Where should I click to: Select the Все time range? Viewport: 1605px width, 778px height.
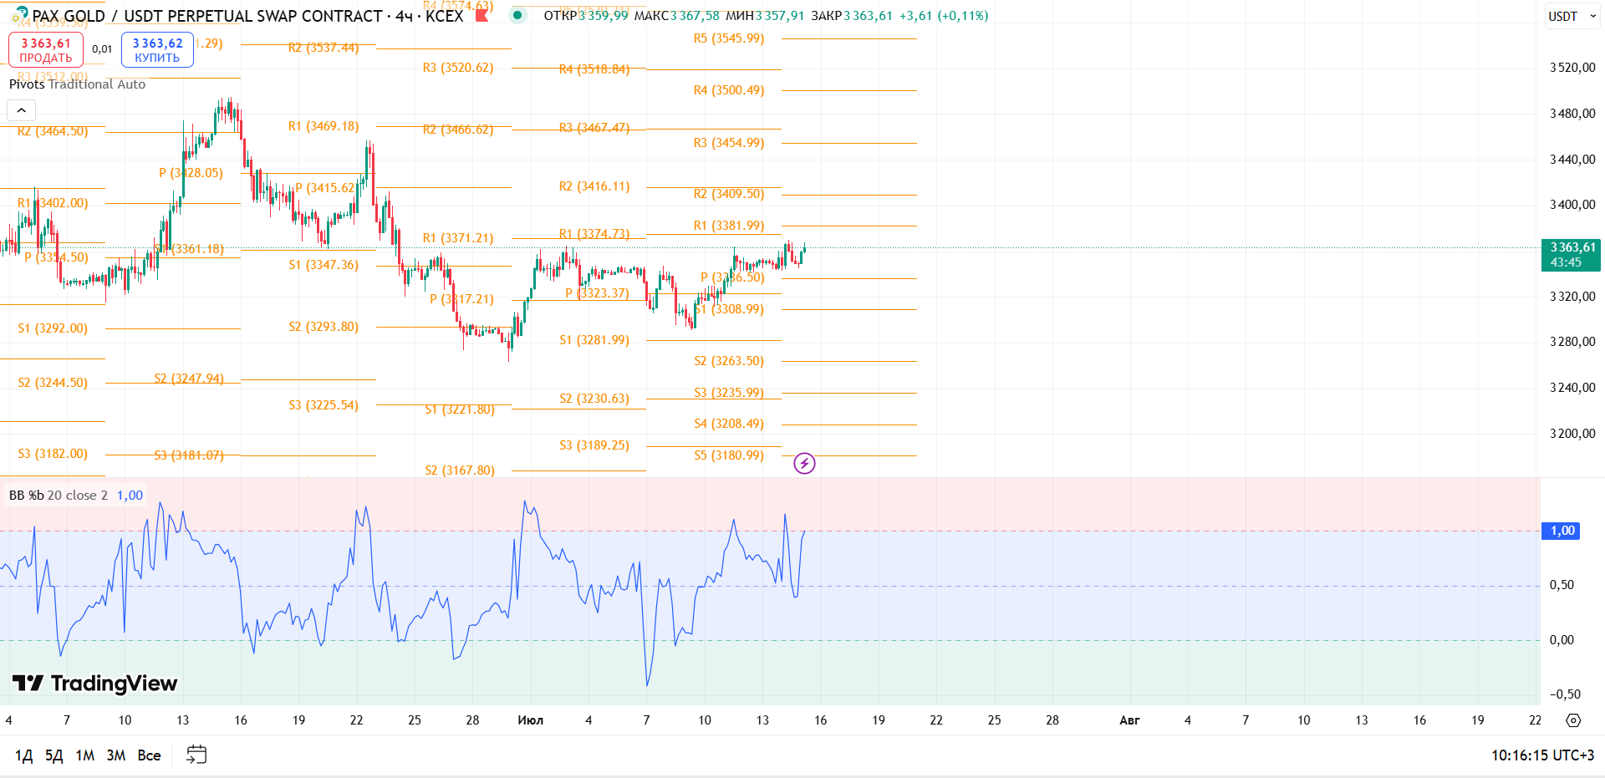click(x=149, y=755)
